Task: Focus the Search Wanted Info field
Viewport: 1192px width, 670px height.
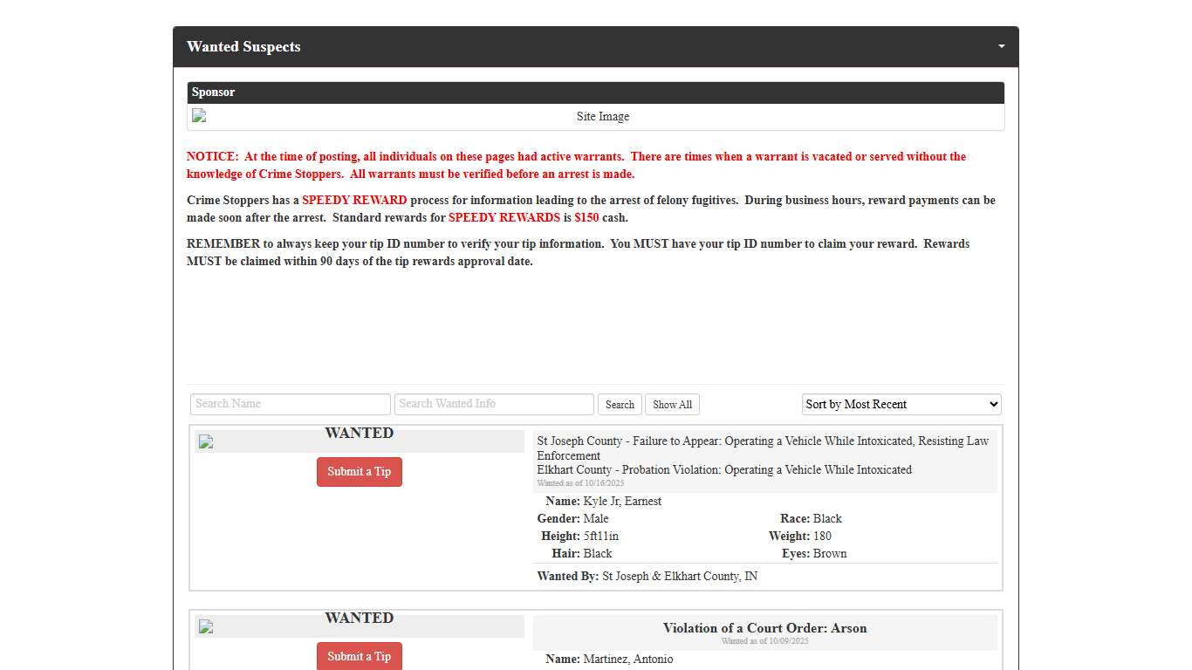Action: 494,404
